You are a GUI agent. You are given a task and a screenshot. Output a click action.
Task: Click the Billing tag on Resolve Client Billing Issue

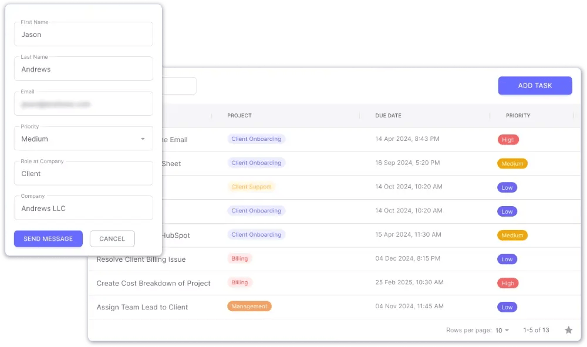coord(239,258)
